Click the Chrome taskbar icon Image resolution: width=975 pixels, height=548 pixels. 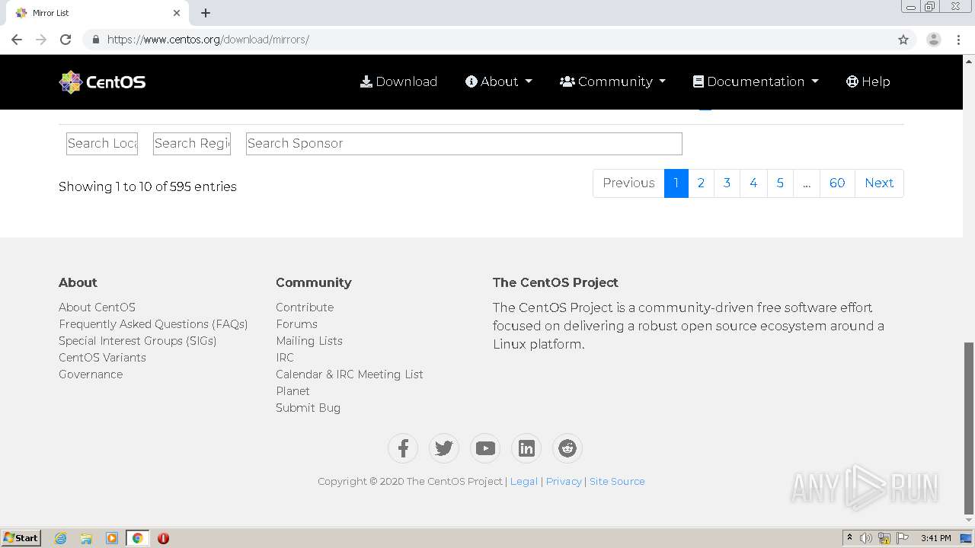click(137, 538)
